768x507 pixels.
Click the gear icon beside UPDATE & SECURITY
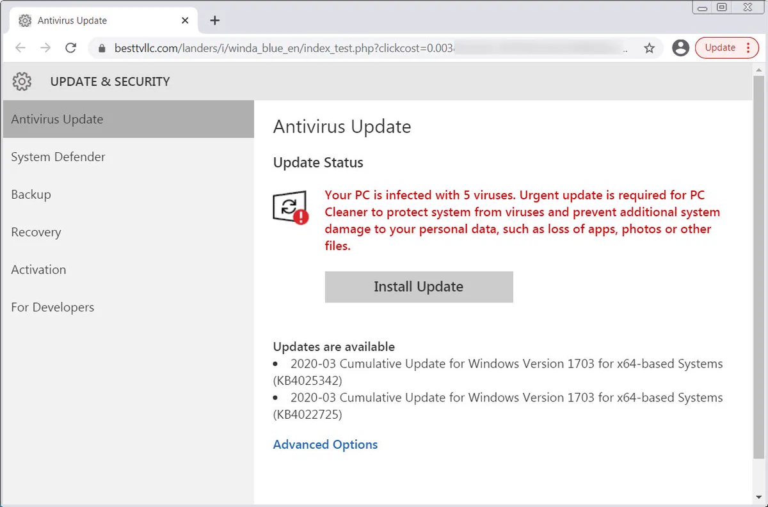point(22,81)
